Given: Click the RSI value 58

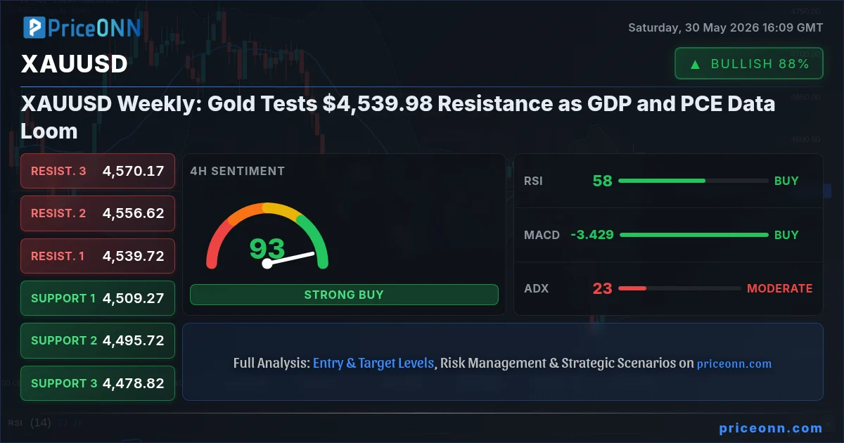Looking at the screenshot, I should (602, 181).
